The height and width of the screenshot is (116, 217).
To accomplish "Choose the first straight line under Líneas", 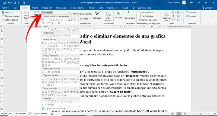I will click(43, 29).
